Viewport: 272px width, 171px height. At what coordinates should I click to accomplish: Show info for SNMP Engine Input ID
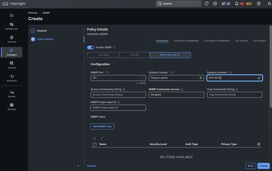point(119,102)
